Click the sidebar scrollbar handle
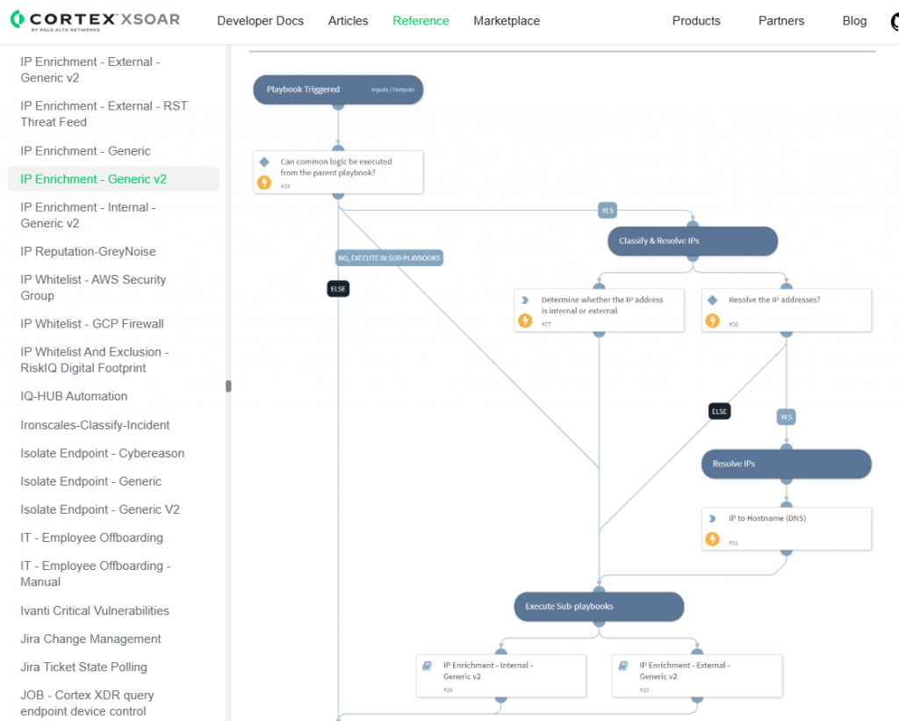 228,386
